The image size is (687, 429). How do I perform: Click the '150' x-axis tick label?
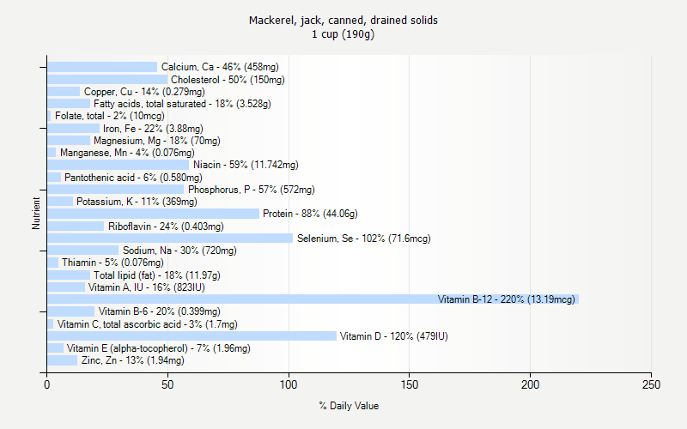pyautogui.click(x=410, y=384)
